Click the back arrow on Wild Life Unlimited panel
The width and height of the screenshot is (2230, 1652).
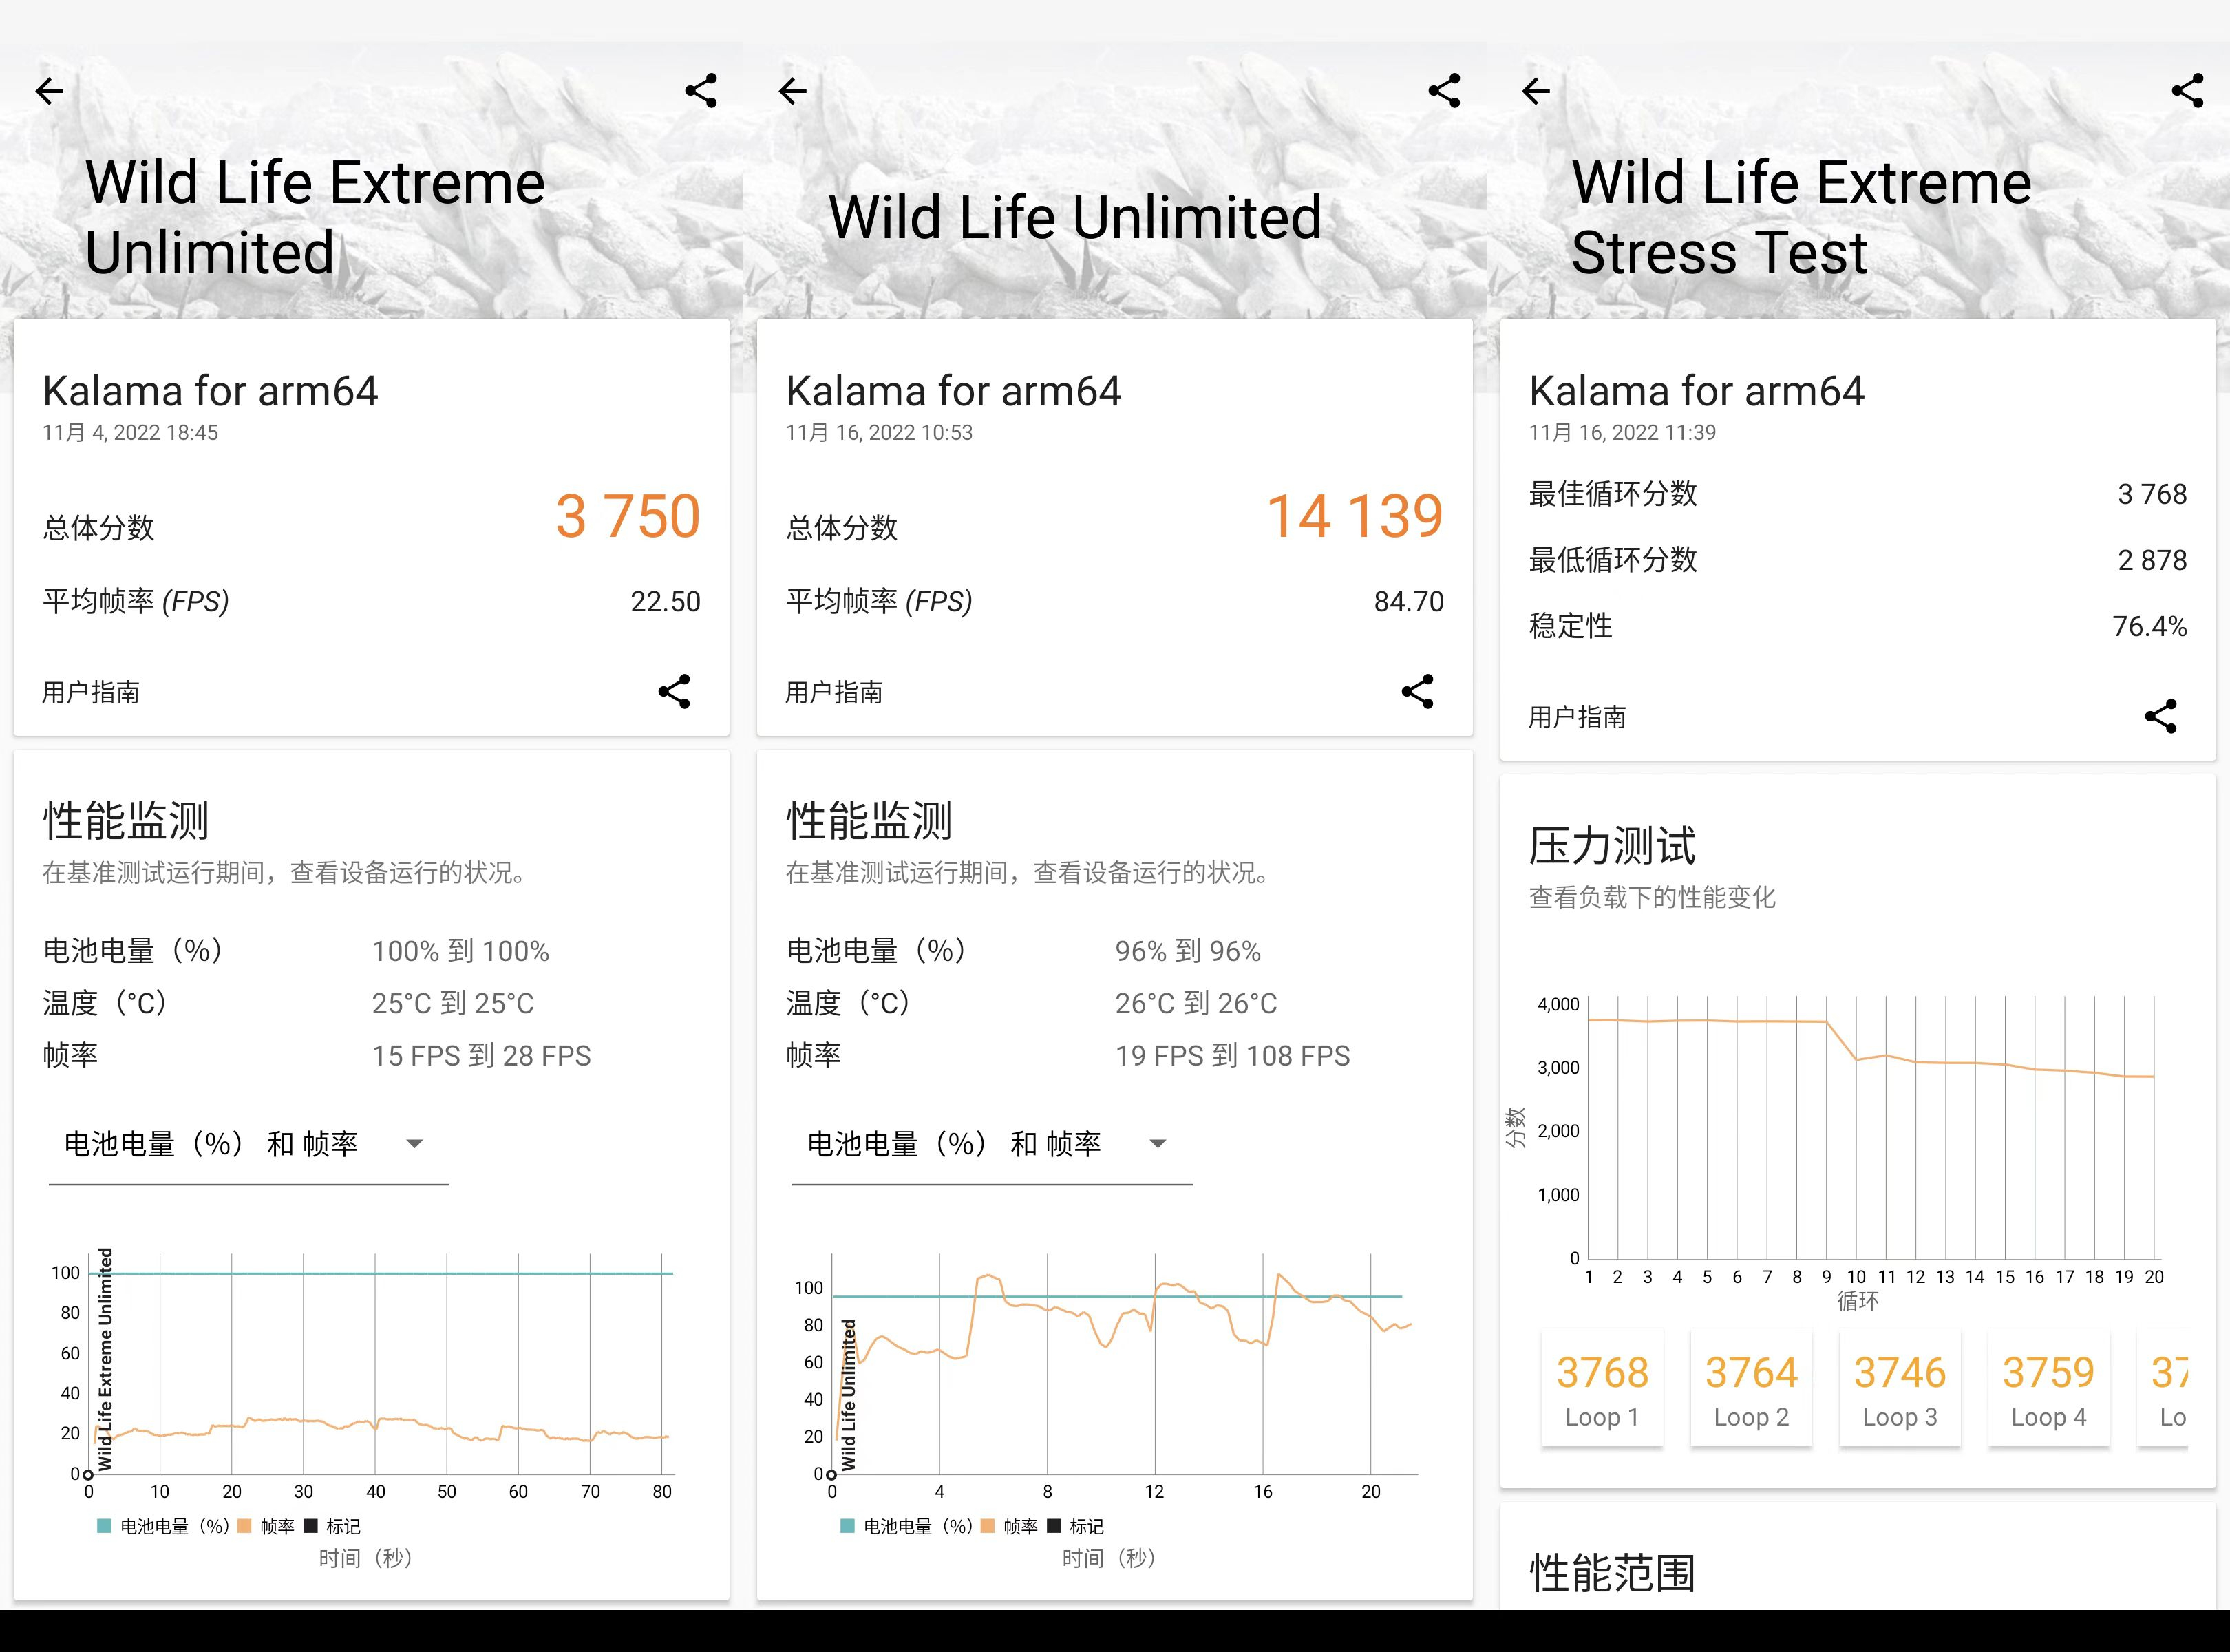[x=791, y=91]
